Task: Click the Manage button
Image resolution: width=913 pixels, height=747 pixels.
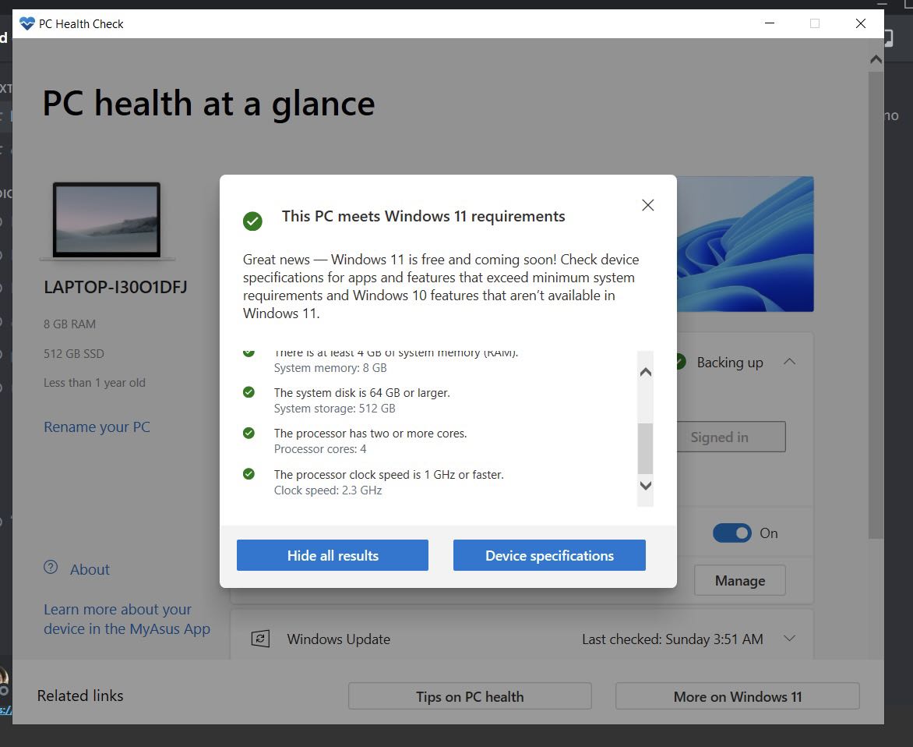Action: pyautogui.click(x=740, y=580)
